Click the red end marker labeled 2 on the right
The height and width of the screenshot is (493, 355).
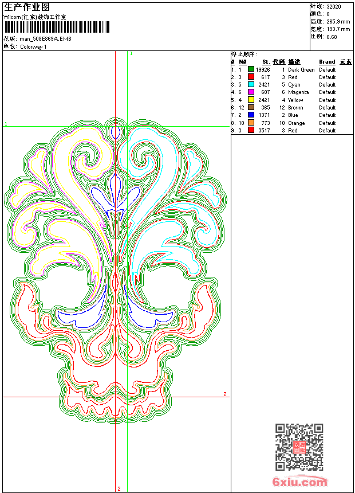pos(225,394)
